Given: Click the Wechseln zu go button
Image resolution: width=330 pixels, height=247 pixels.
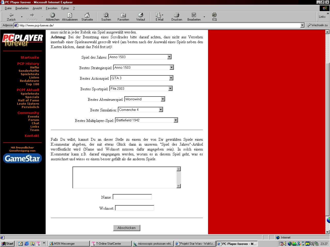Looking at the screenshot, I should click(317, 25).
